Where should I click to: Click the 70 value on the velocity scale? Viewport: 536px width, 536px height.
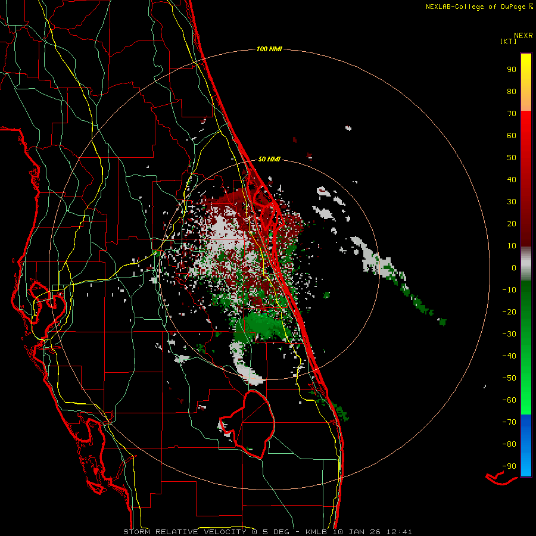click(x=512, y=114)
